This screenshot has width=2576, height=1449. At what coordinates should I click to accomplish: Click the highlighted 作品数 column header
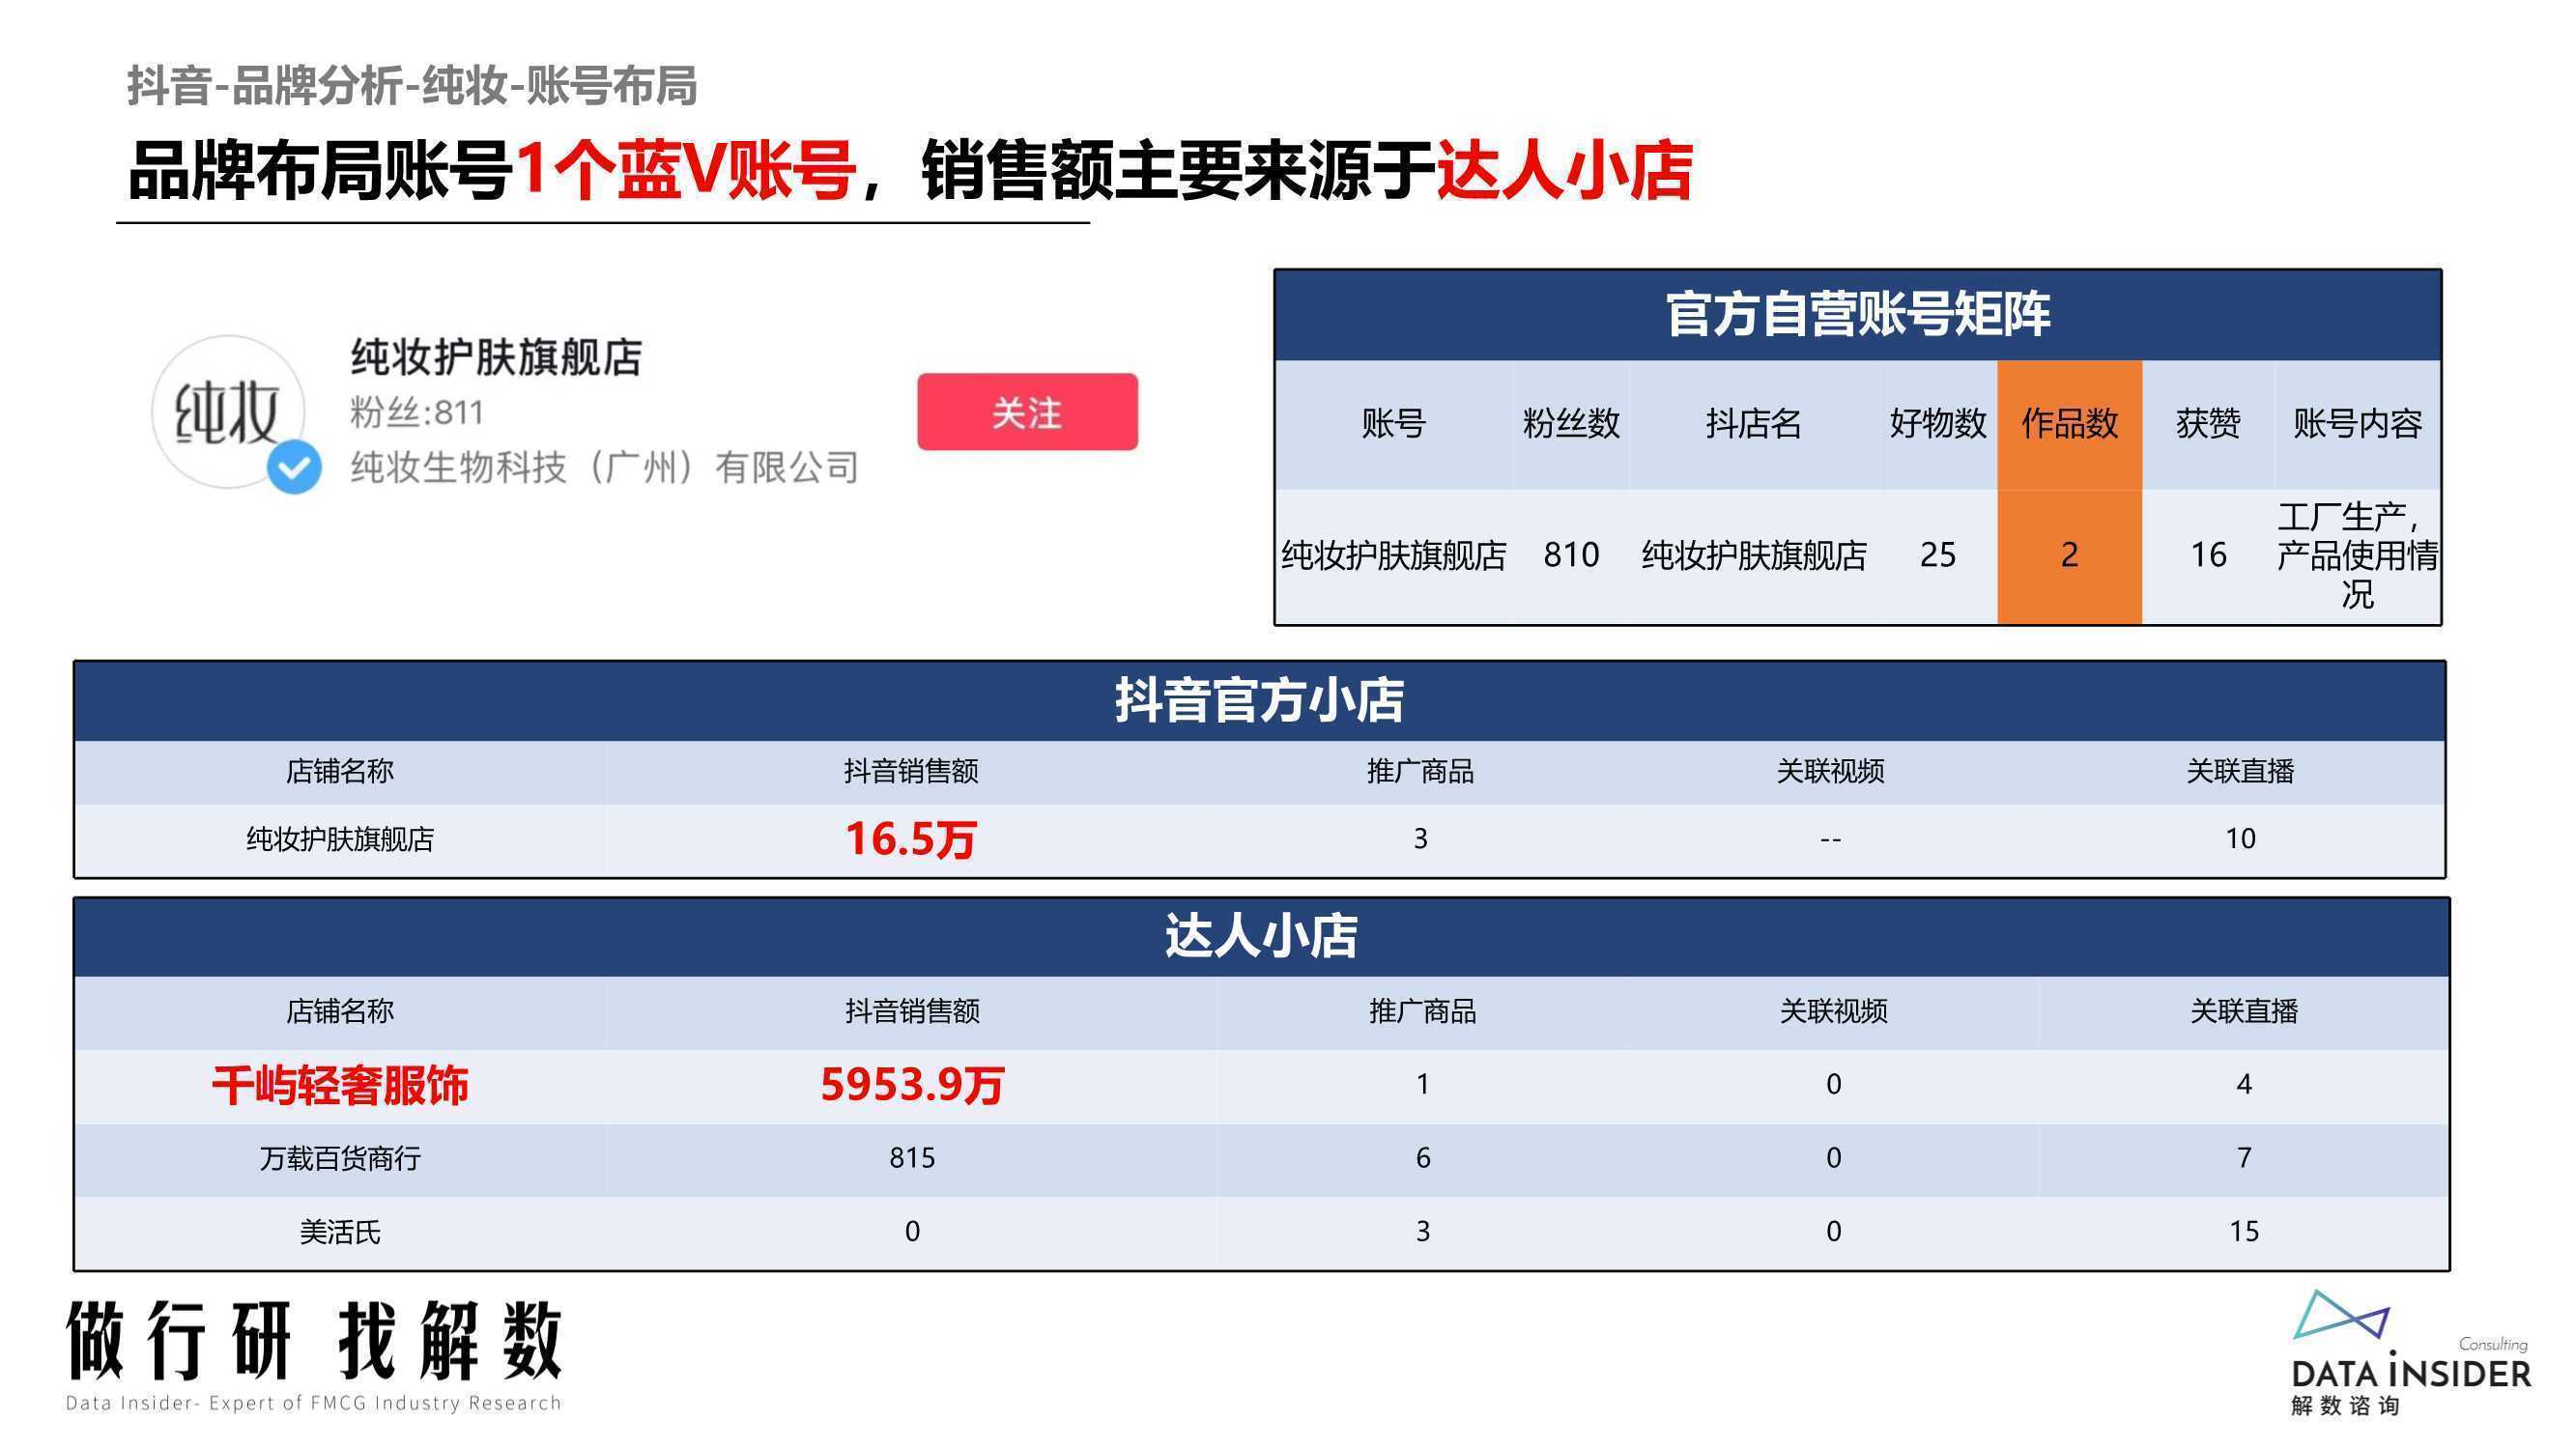(x=2069, y=424)
